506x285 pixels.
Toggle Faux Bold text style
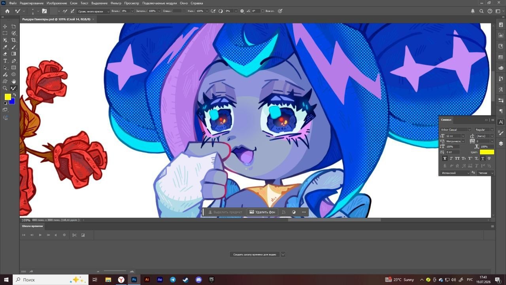pos(445,158)
